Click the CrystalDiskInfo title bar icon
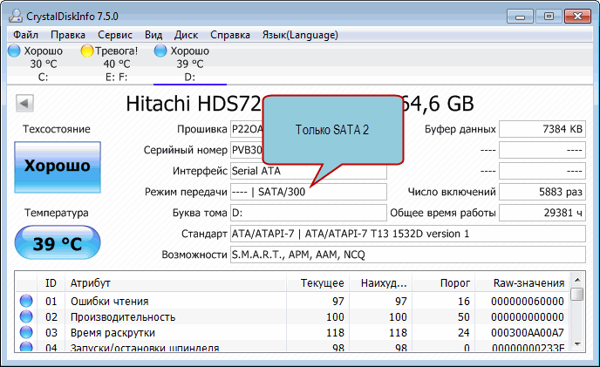The width and height of the screenshot is (600, 367). click(16, 16)
